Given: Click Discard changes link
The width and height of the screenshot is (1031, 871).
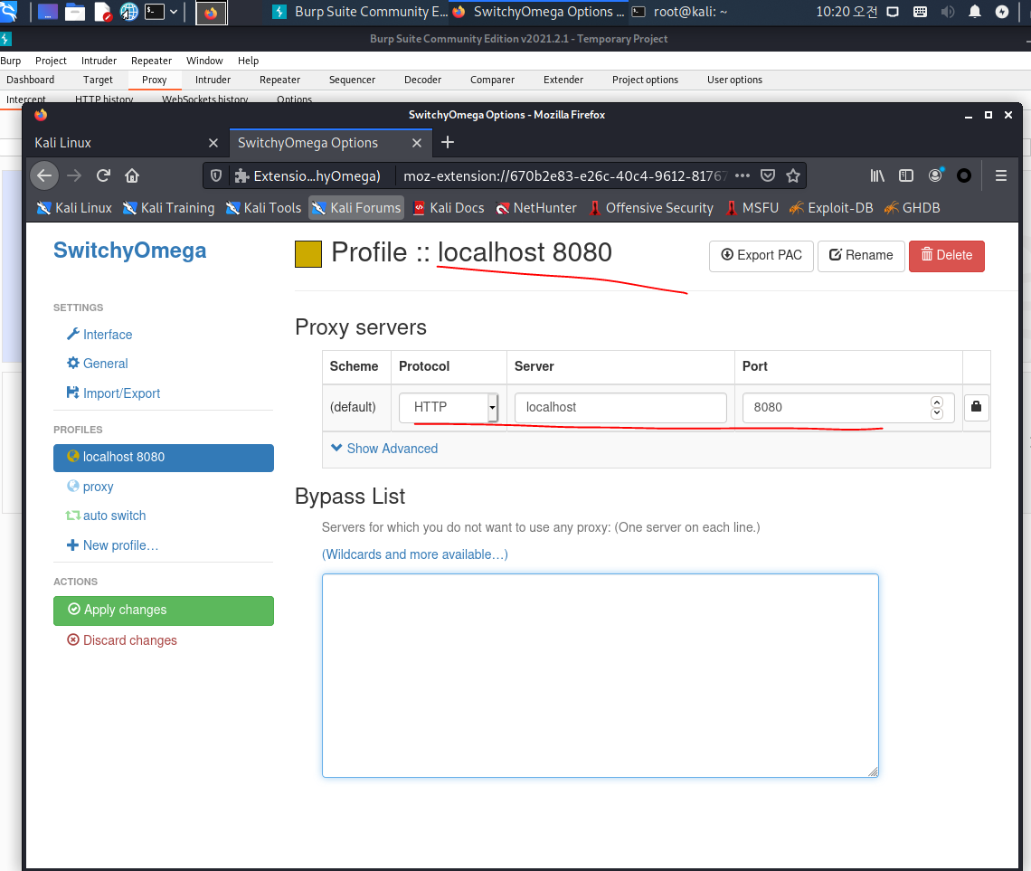Looking at the screenshot, I should [x=122, y=640].
